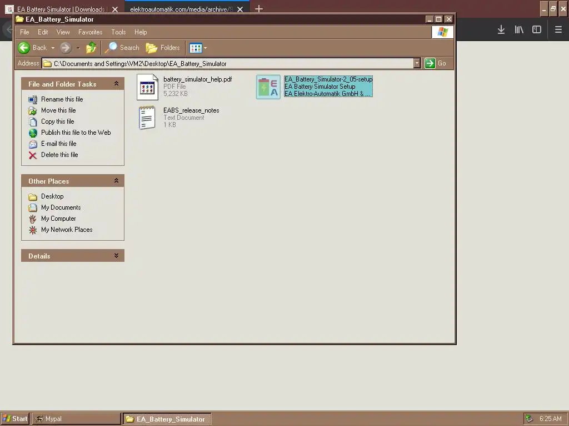Close the elektroautomatik.com browser tab
The height and width of the screenshot is (426, 569).
pos(240,9)
